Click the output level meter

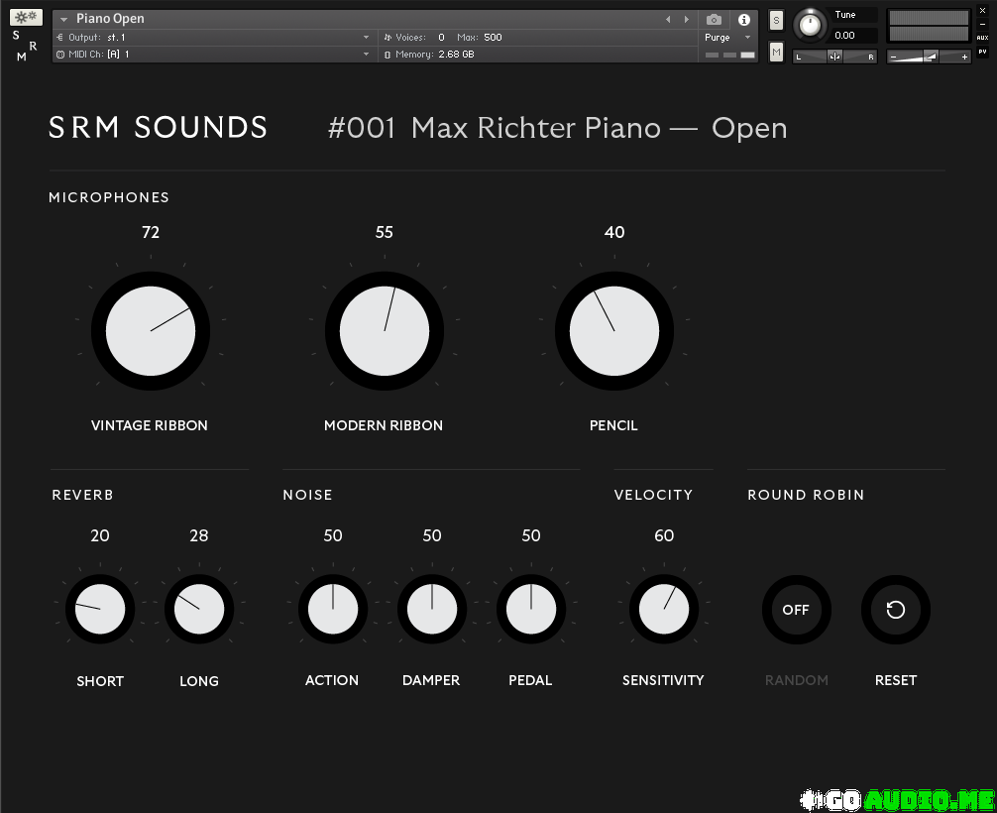tap(929, 26)
